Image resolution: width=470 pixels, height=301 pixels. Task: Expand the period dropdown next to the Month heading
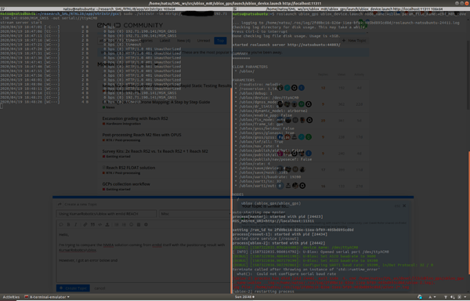156,64
